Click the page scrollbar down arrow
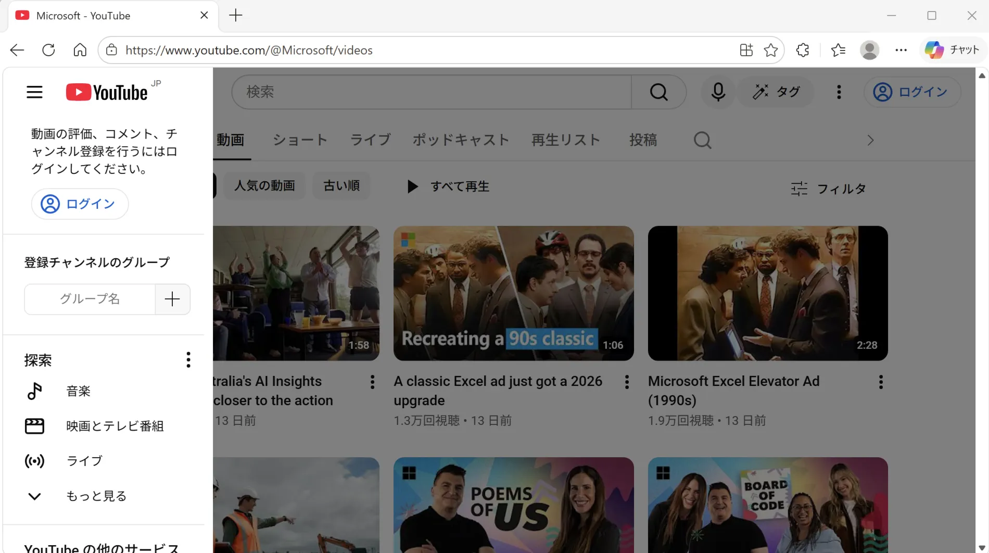The height and width of the screenshot is (553, 989). pyautogui.click(x=982, y=548)
